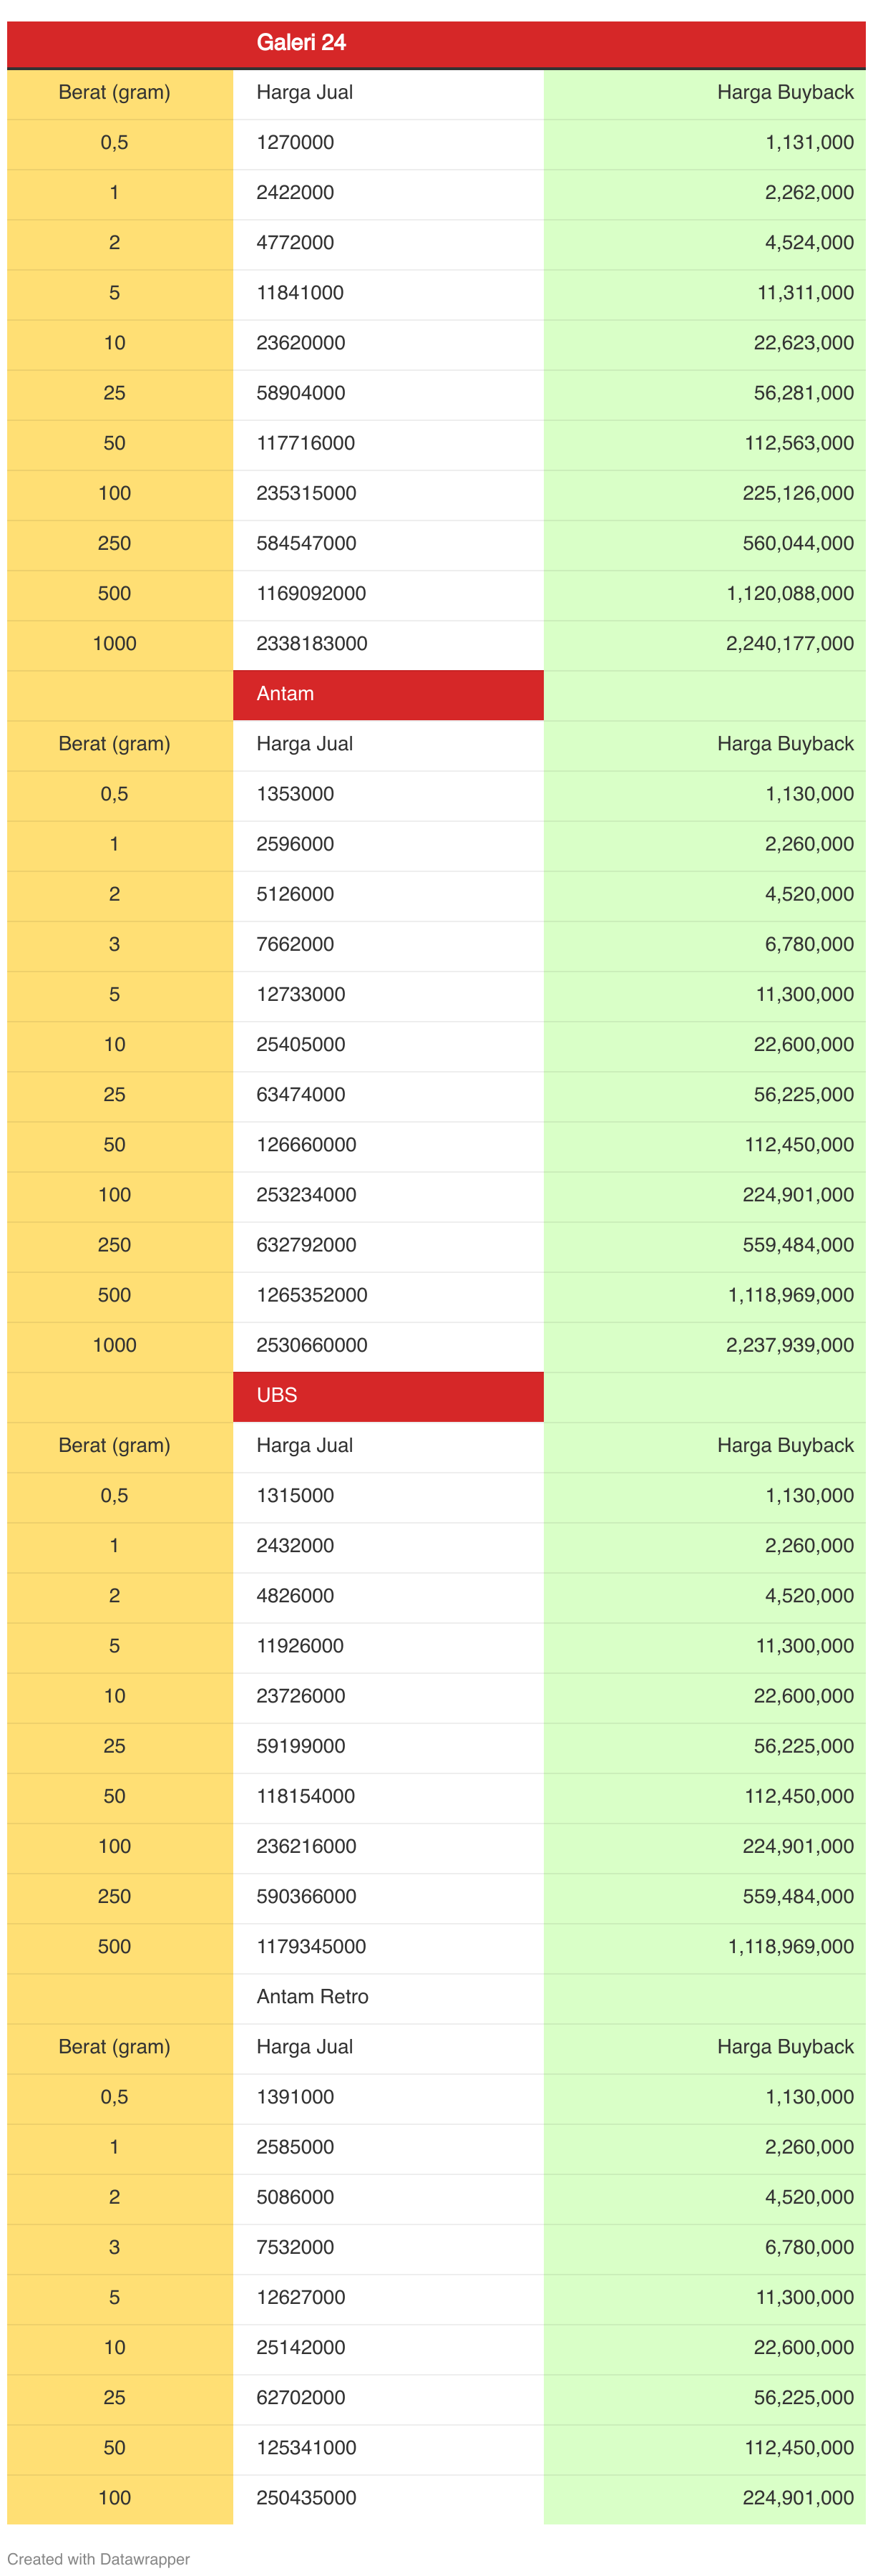The image size is (873, 2576).
Task: Click buyback price 2,240,177,000
Action: 789,644
